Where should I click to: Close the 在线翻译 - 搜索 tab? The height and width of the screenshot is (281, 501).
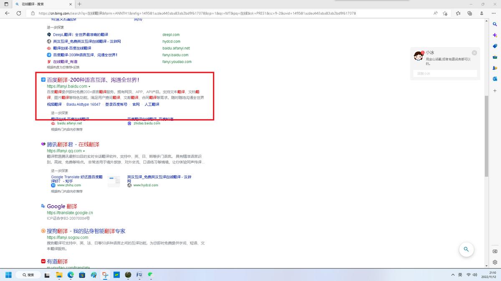pyautogui.click(x=71, y=4)
